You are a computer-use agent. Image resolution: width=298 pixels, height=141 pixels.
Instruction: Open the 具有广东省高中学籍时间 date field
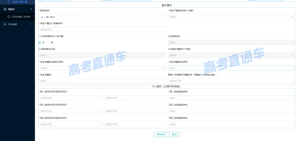coord(231,81)
